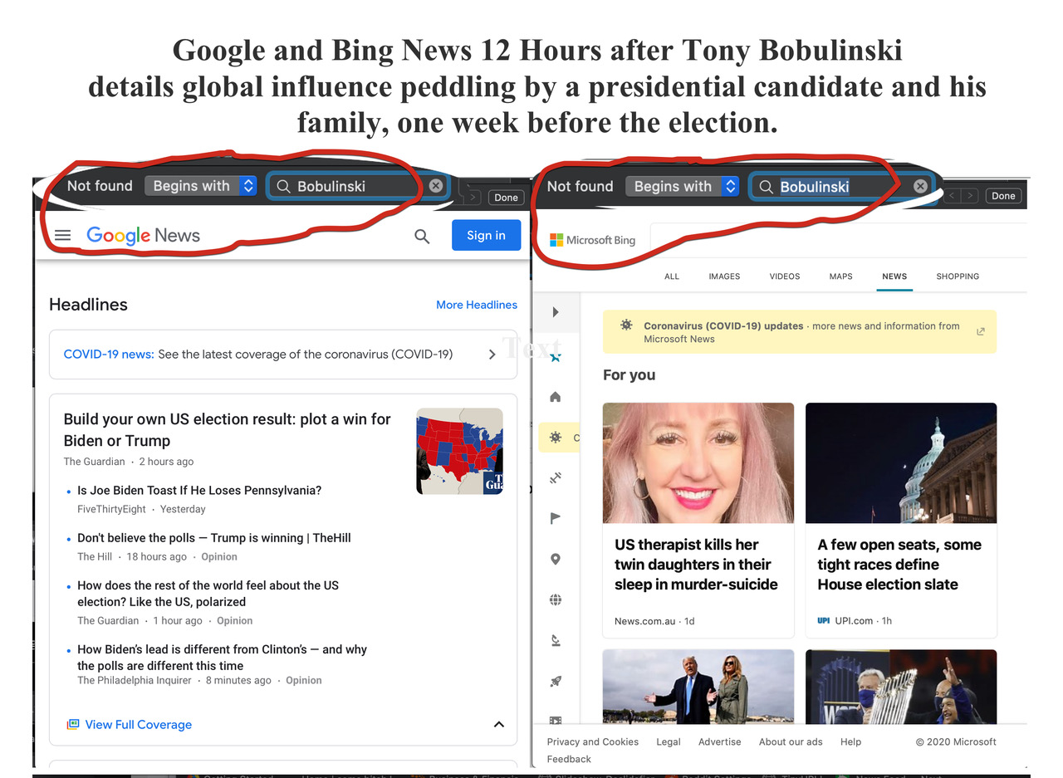
Task: Click the "FiveThirtyEight" source label
Action: pyautogui.click(x=111, y=510)
